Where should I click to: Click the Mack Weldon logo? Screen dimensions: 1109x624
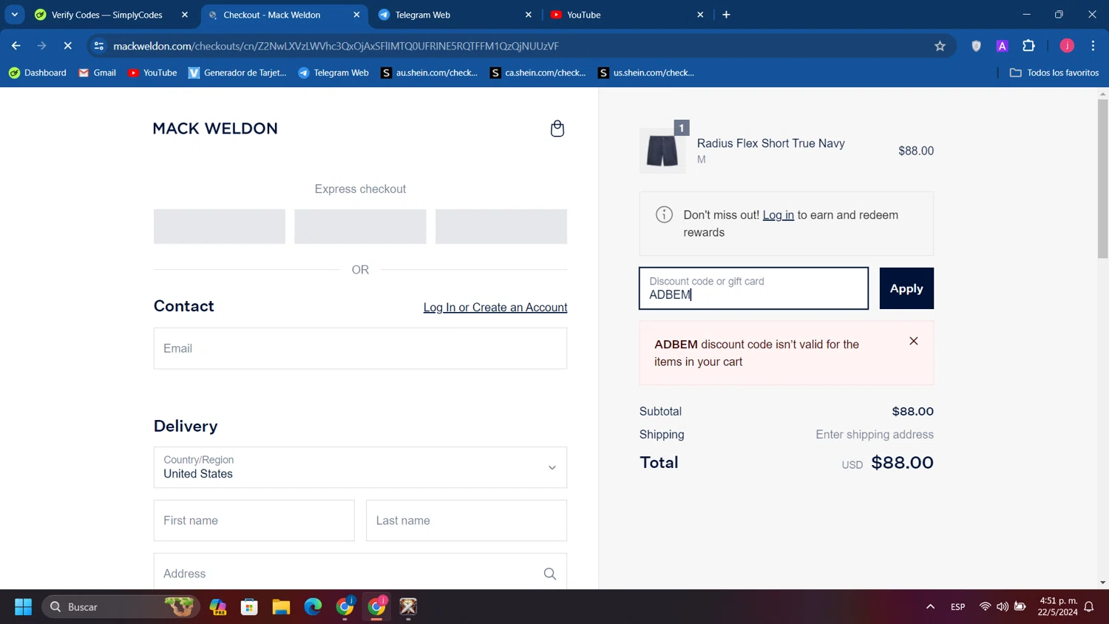pyautogui.click(x=215, y=129)
